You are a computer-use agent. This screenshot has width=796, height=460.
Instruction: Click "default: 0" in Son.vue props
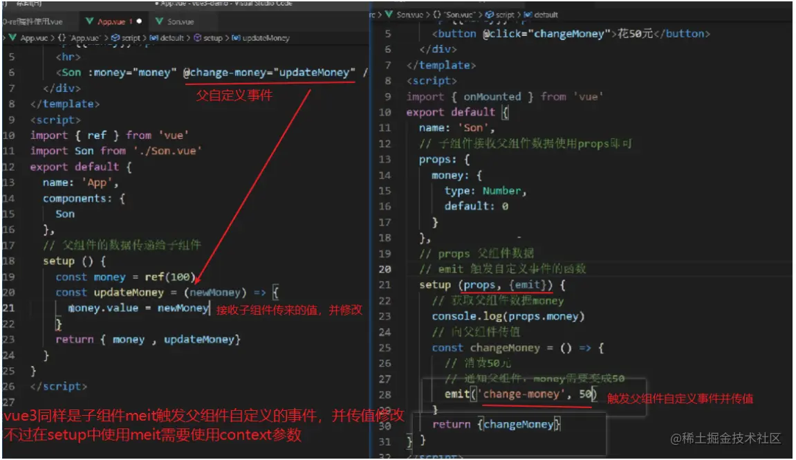click(x=476, y=206)
